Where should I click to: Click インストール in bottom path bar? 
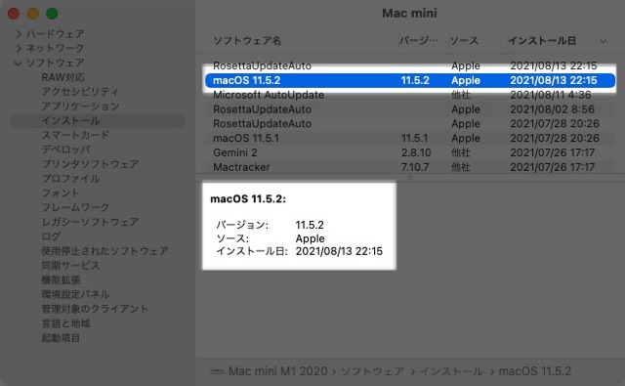(451, 371)
